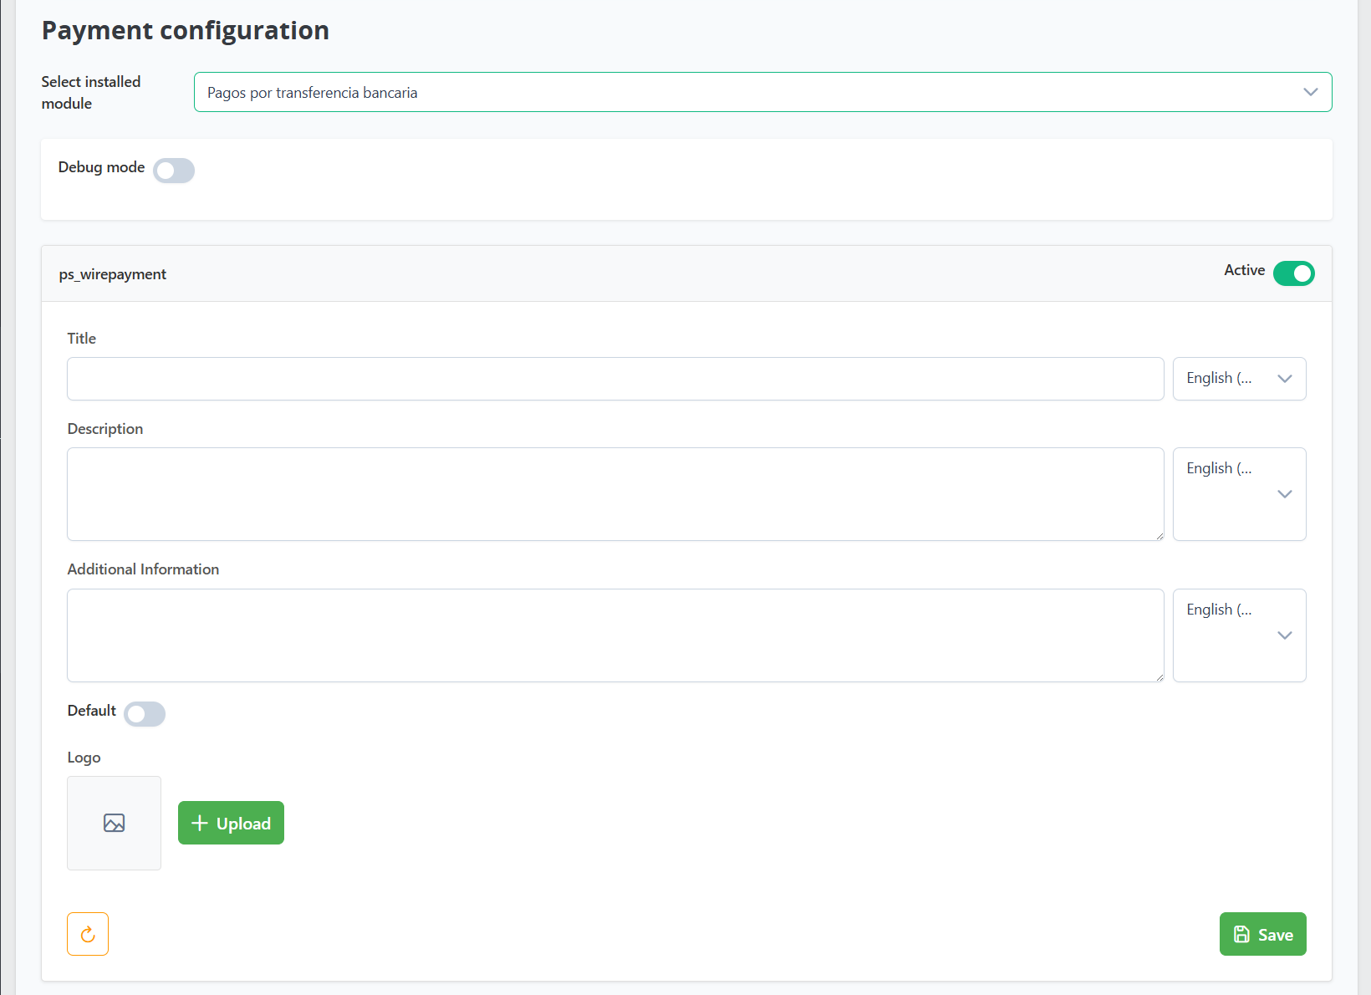Viewport: 1371px width, 995px height.
Task: Click inside the Additional Information textarea
Action: coord(615,635)
